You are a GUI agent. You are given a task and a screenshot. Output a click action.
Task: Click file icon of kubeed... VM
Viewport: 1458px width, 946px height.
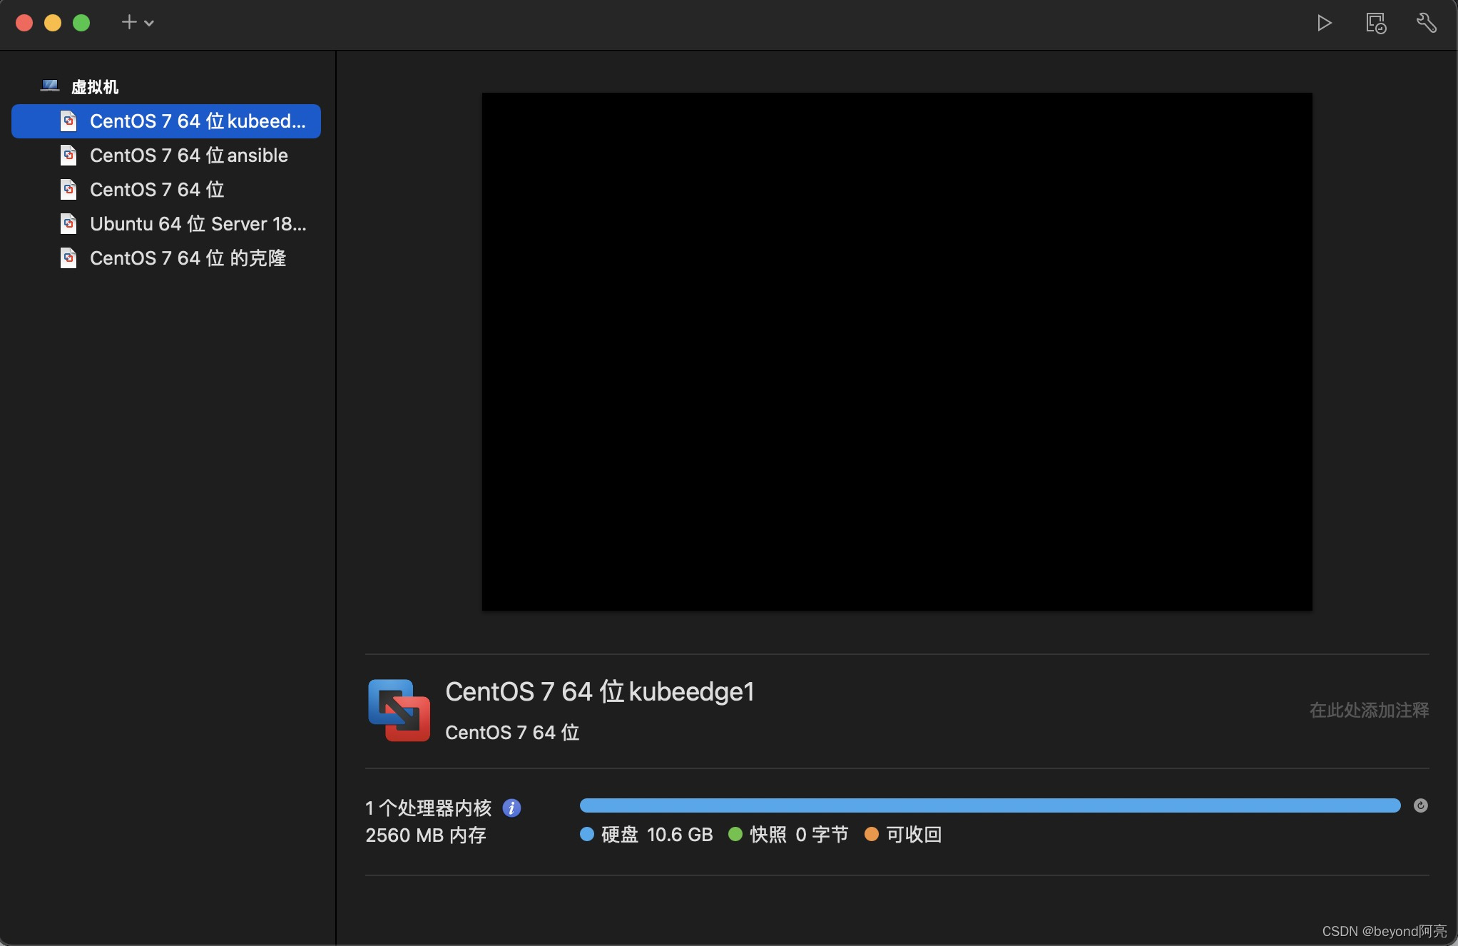[68, 121]
